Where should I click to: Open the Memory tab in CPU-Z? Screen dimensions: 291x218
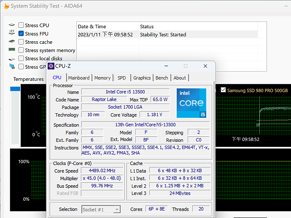(x=102, y=78)
